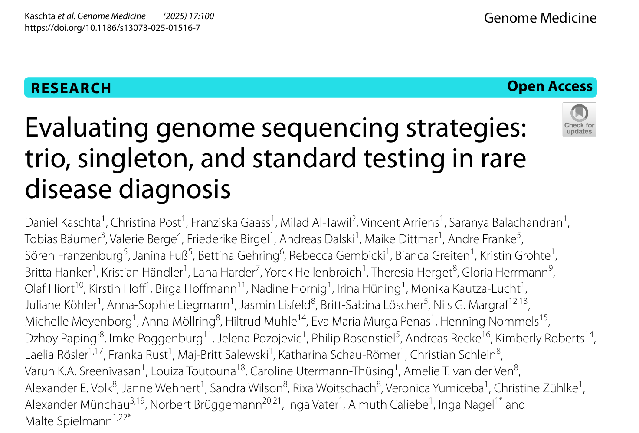Select author Philip Rosenstiel
This screenshot has height=433, width=639.
[353, 339]
